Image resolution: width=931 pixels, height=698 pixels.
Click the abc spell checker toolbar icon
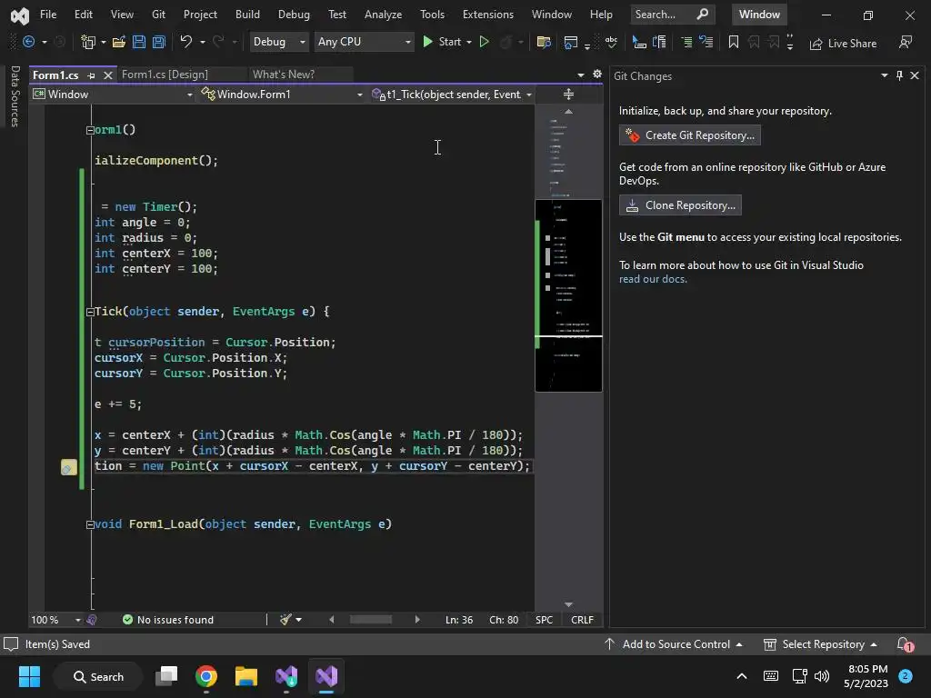[611, 42]
